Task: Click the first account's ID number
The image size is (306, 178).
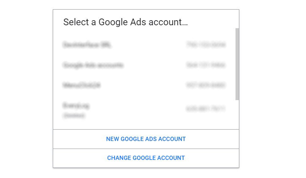Action: point(206,45)
